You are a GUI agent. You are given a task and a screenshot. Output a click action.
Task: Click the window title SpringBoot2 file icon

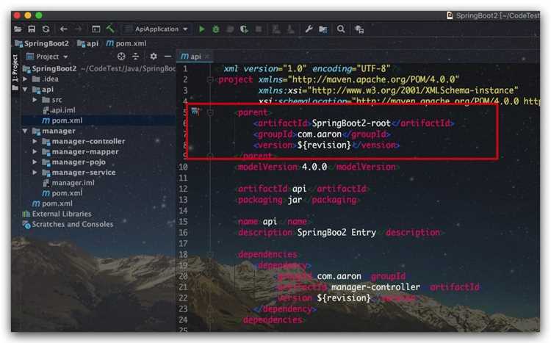[450, 15]
